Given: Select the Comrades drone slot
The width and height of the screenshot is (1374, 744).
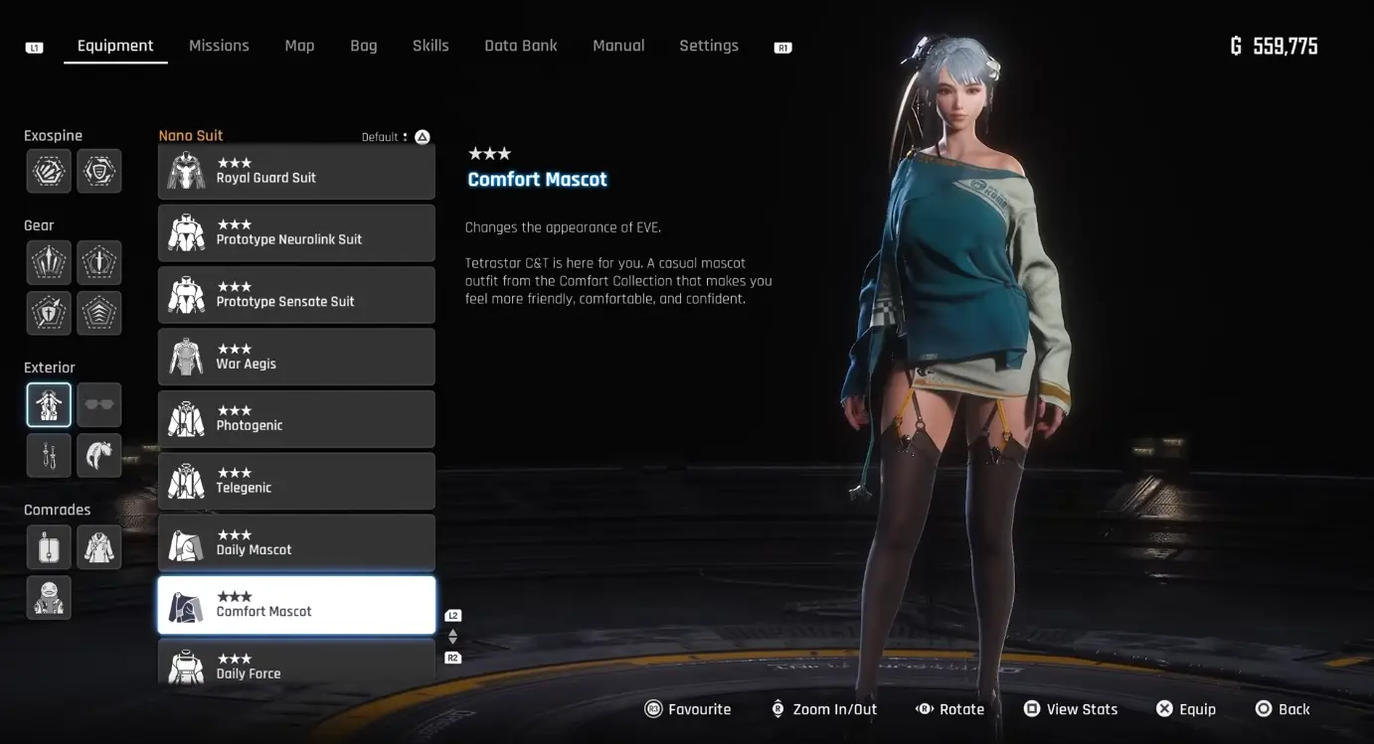Looking at the screenshot, I should click(48, 546).
